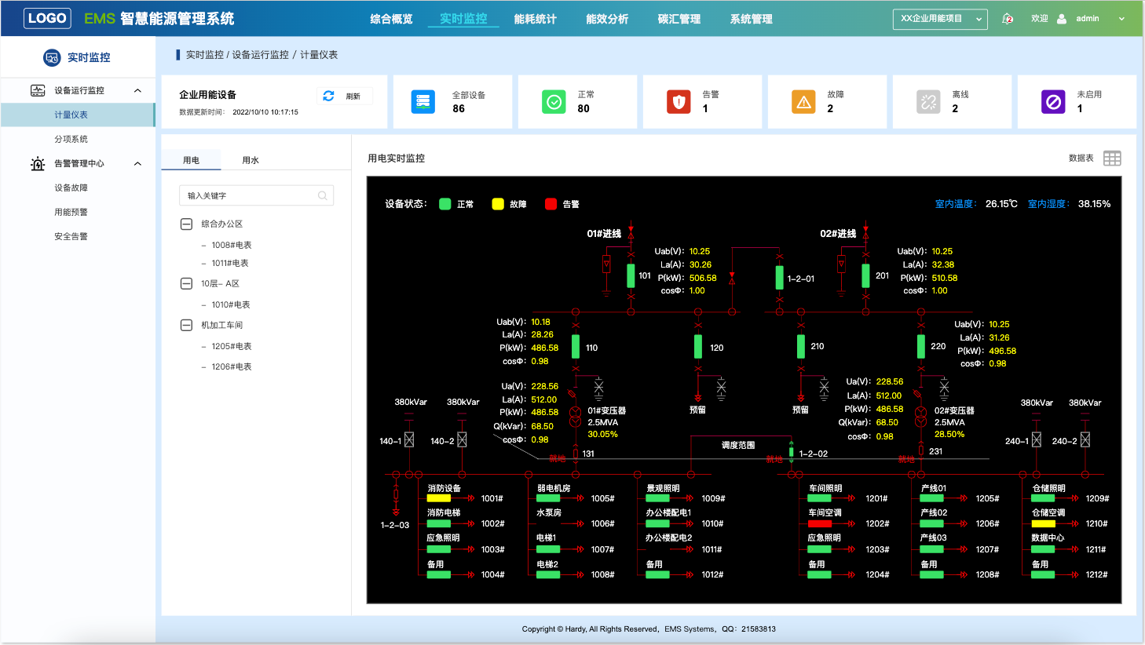Viewport: 1145px width, 645px height.
Task: Click capacitor 240-2 symbol
Action: point(1085,440)
